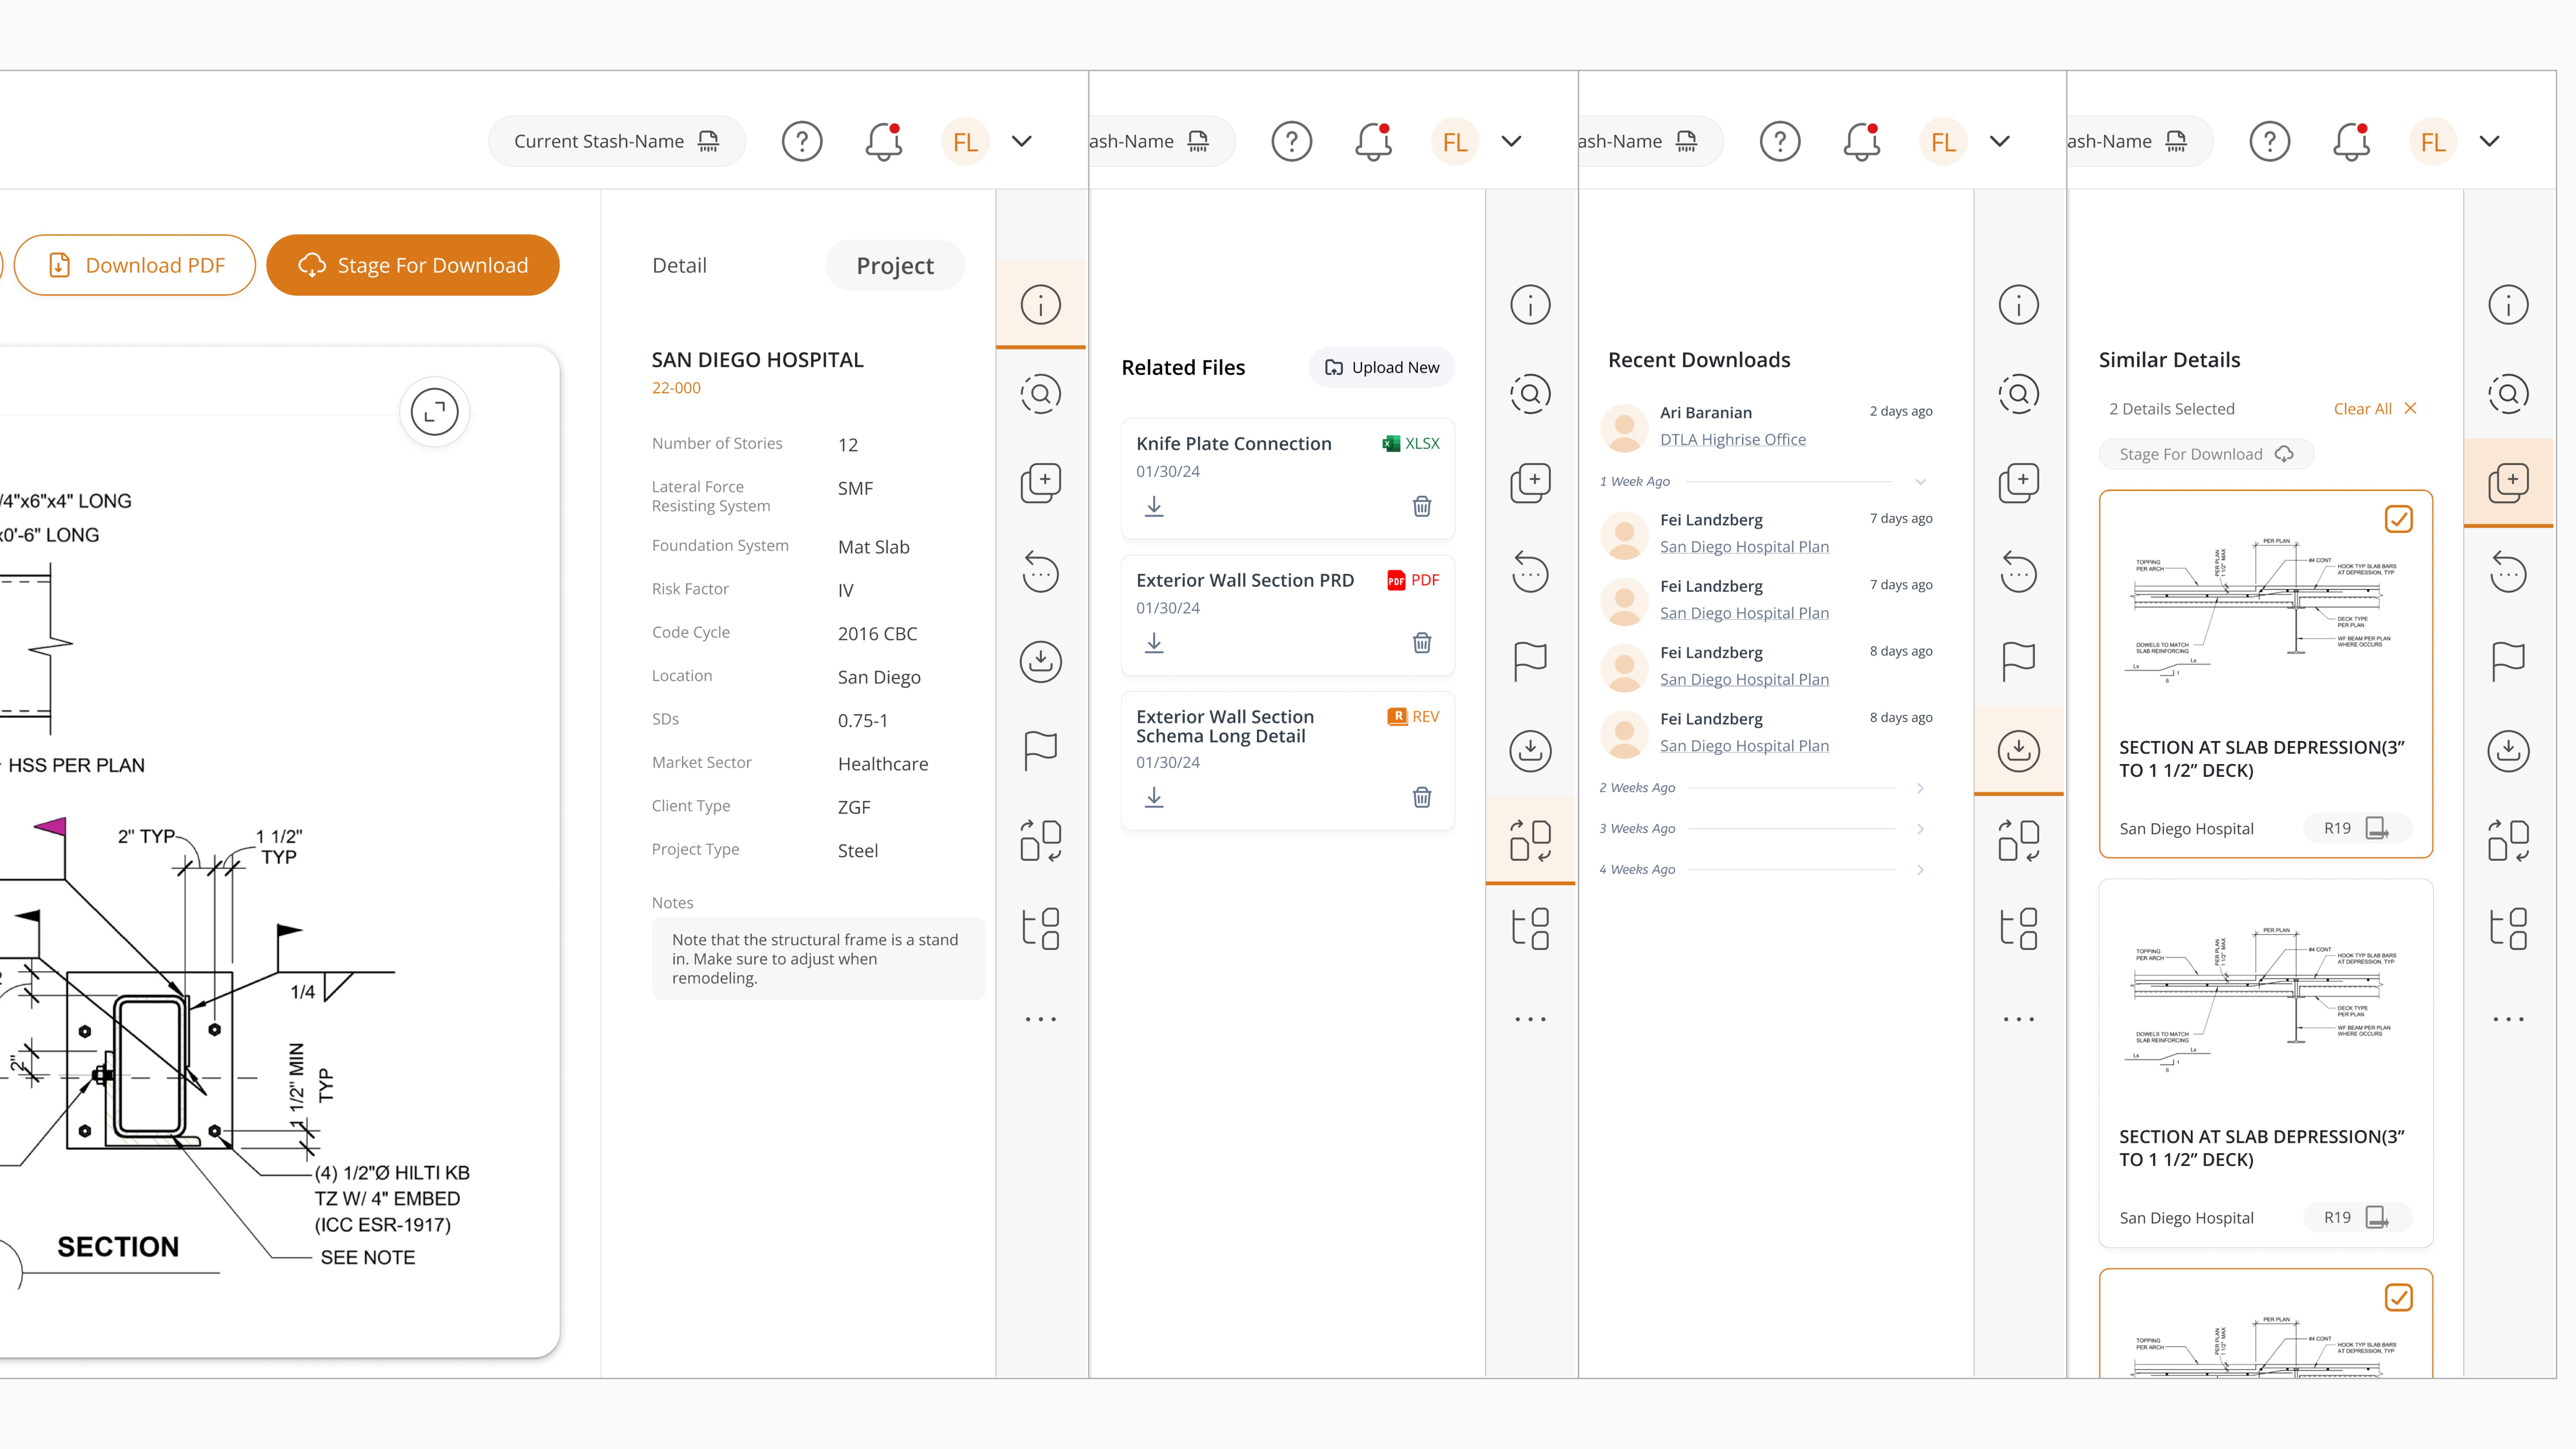Open help icon beside Current Stash-Name button
Screen dimensions: 2576x1449
[x=802, y=141]
